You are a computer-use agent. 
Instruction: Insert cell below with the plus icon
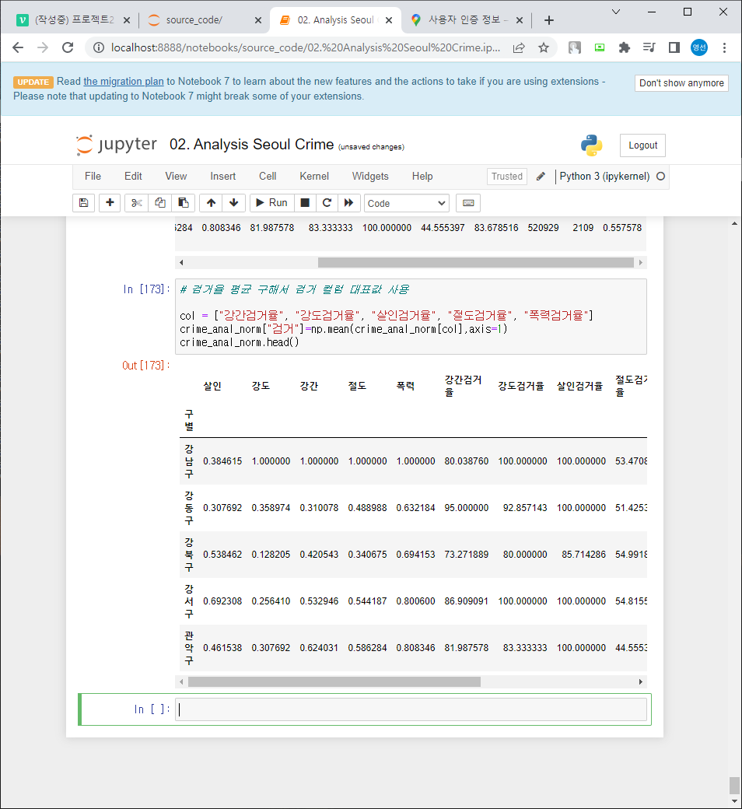pos(110,203)
